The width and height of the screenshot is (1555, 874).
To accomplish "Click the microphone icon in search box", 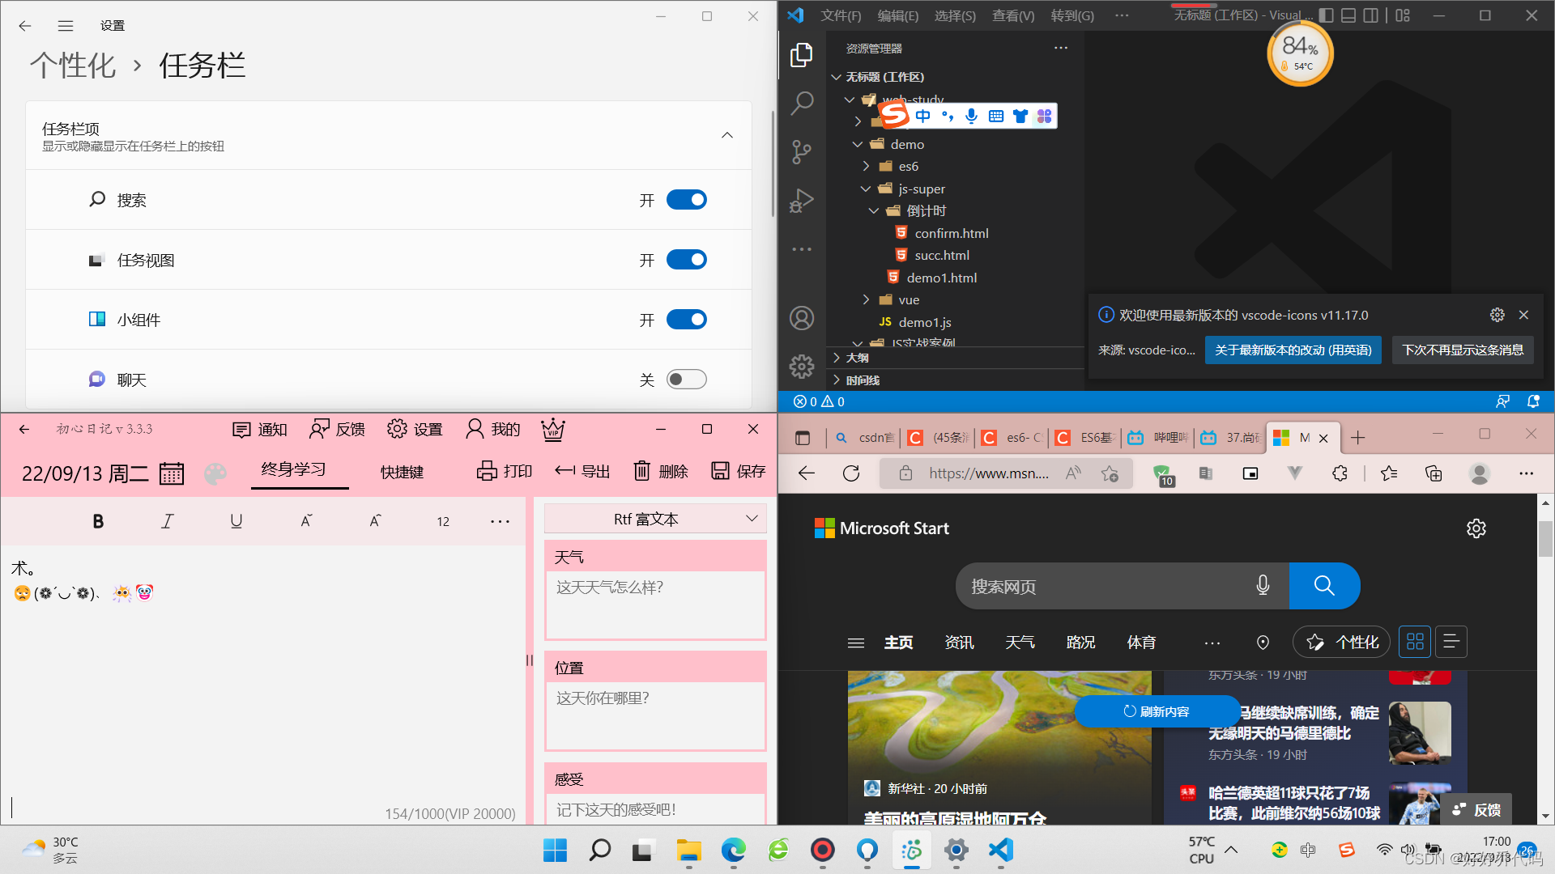I will coord(1263,586).
